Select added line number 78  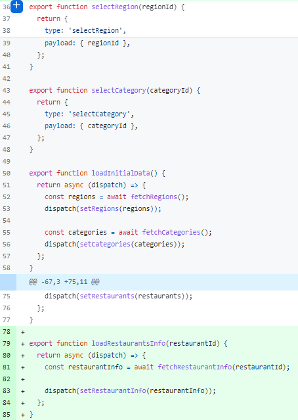[7, 332]
